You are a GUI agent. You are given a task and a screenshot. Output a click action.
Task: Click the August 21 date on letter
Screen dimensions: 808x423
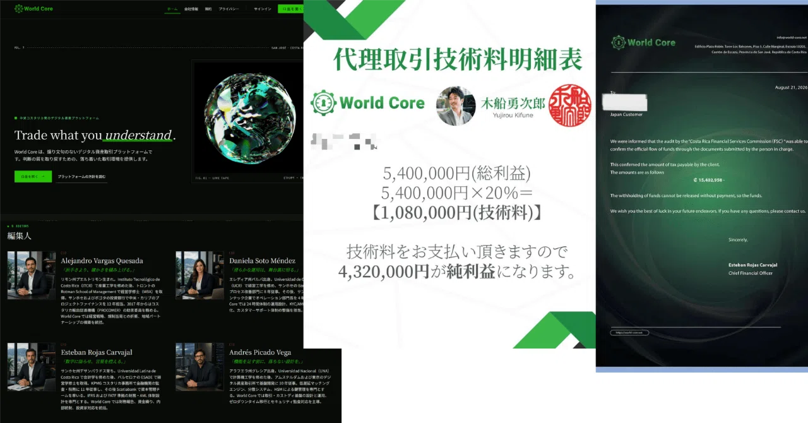pyautogui.click(x=790, y=88)
